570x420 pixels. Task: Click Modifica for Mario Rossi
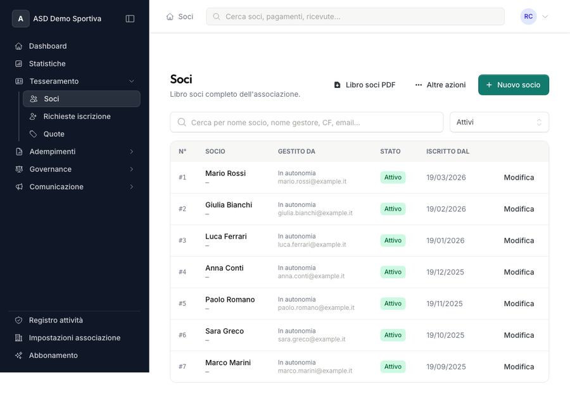[x=519, y=178]
